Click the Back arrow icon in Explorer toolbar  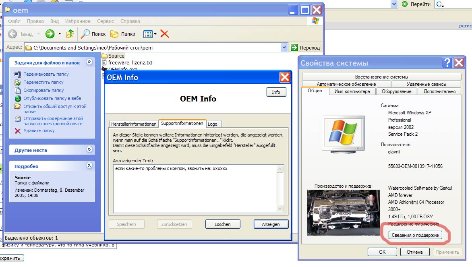[12, 34]
